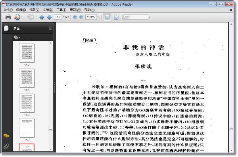Open the collaborate/share files icon

coord(17,17)
